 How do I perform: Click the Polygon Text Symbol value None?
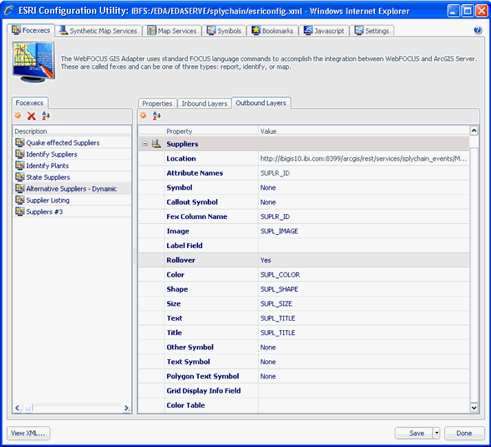click(x=268, y=376)
